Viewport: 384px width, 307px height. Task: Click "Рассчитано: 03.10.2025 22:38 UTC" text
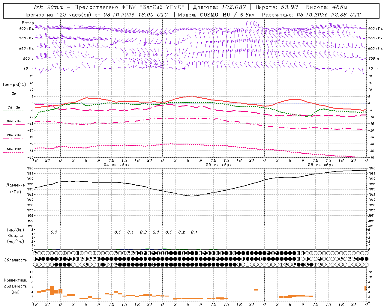tap(311, 15)
